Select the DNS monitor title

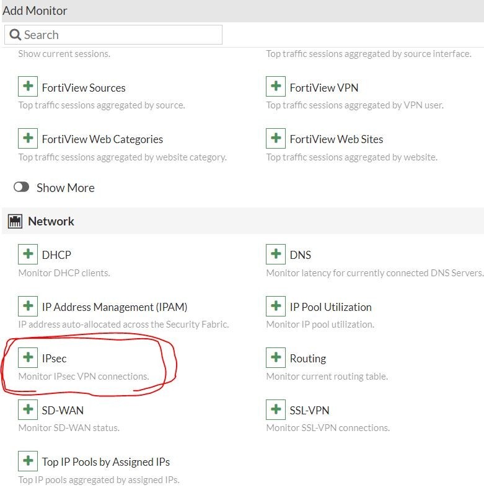pyautogui.click(x=300, y=255)
